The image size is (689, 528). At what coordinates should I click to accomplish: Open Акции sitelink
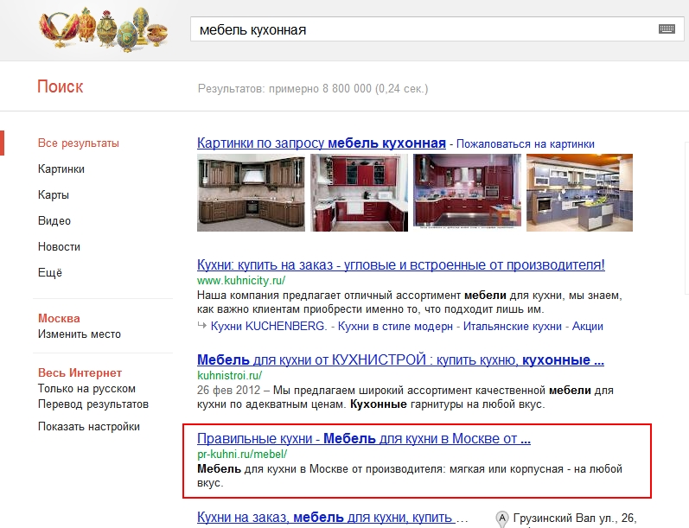588,327
